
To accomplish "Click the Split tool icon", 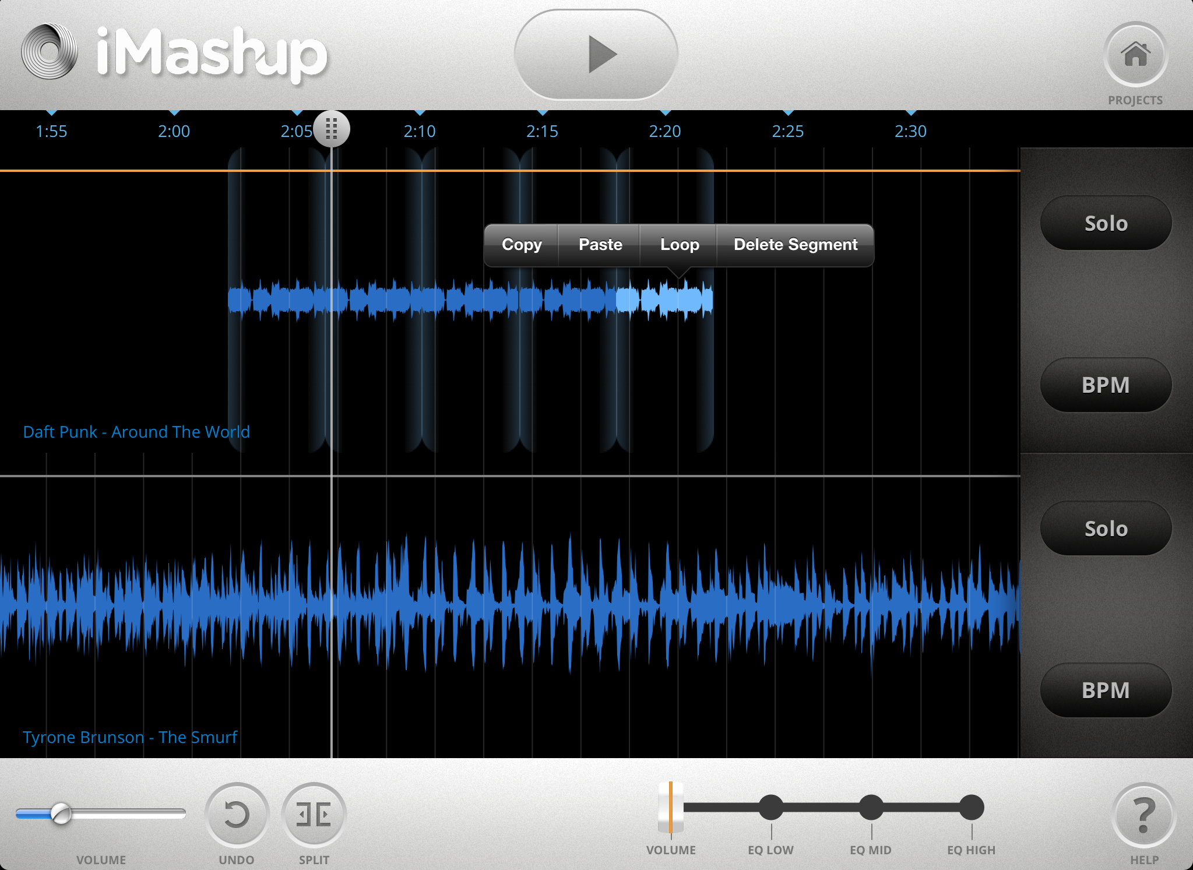I will coord(314,814).
